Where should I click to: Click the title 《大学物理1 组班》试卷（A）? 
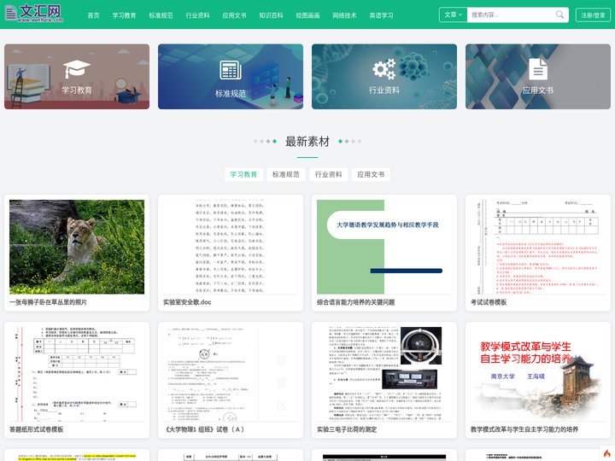tap(204, 429)
